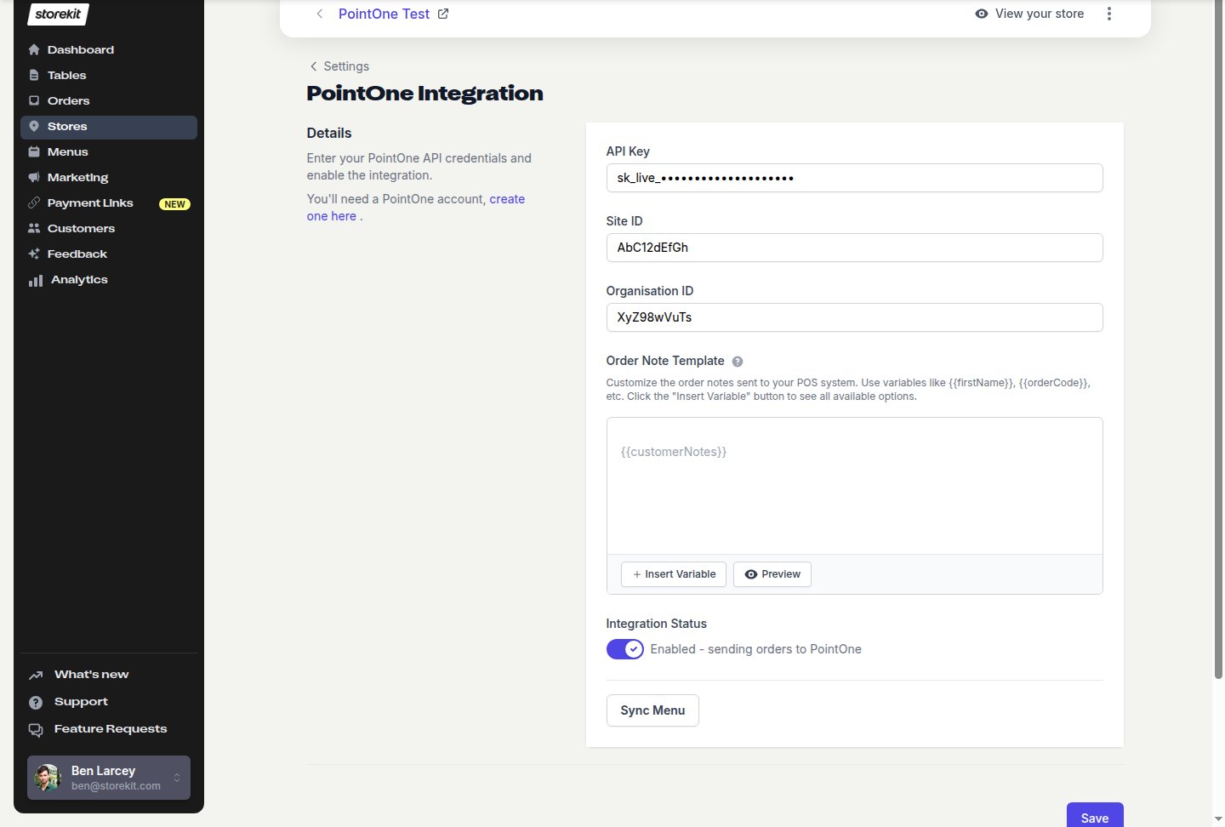Expand the Ben Larcey account switcher arrows
This screenshot has width=1225, height=827.
177,778
